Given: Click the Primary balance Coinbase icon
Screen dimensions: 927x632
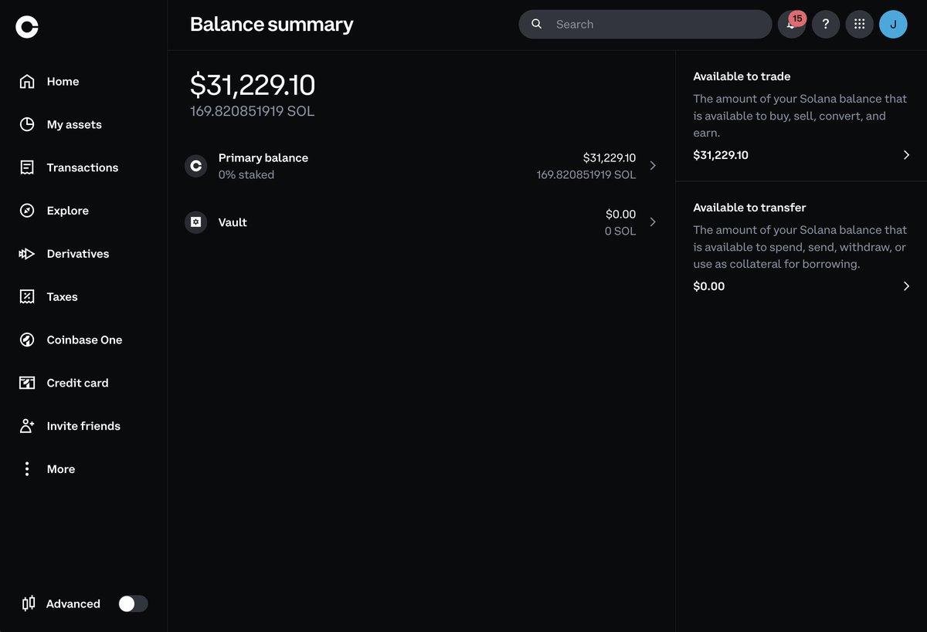Looking at the screenshot, I should [195, 166].
